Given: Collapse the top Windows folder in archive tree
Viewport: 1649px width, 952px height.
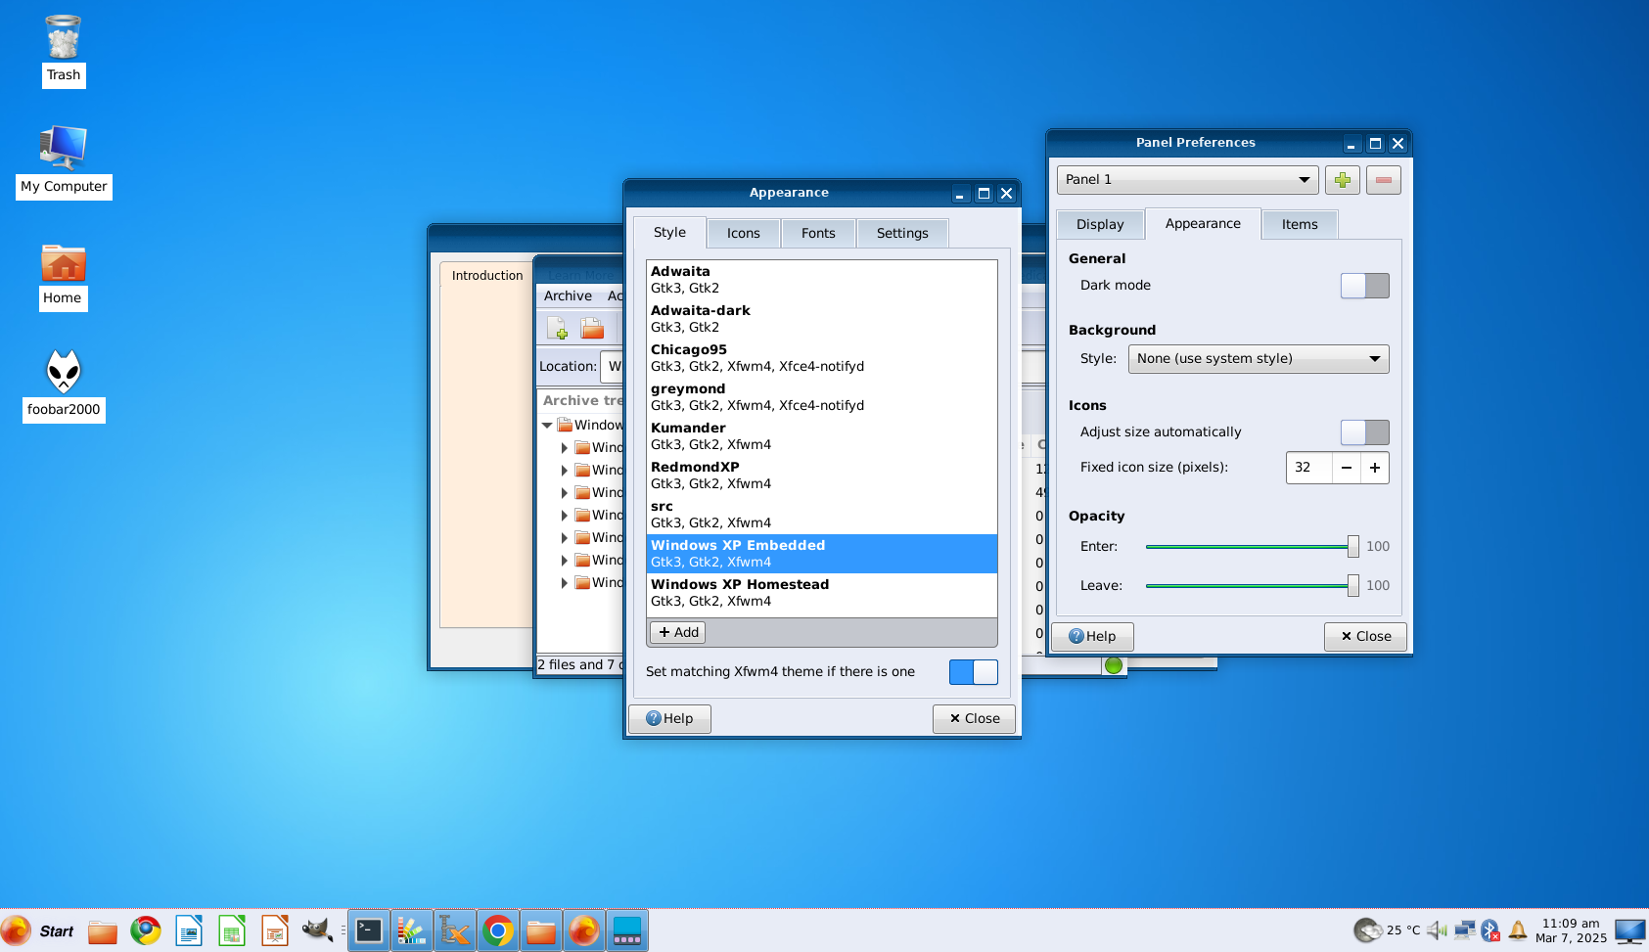Looking at the screenshot, I should coord(547,426).
